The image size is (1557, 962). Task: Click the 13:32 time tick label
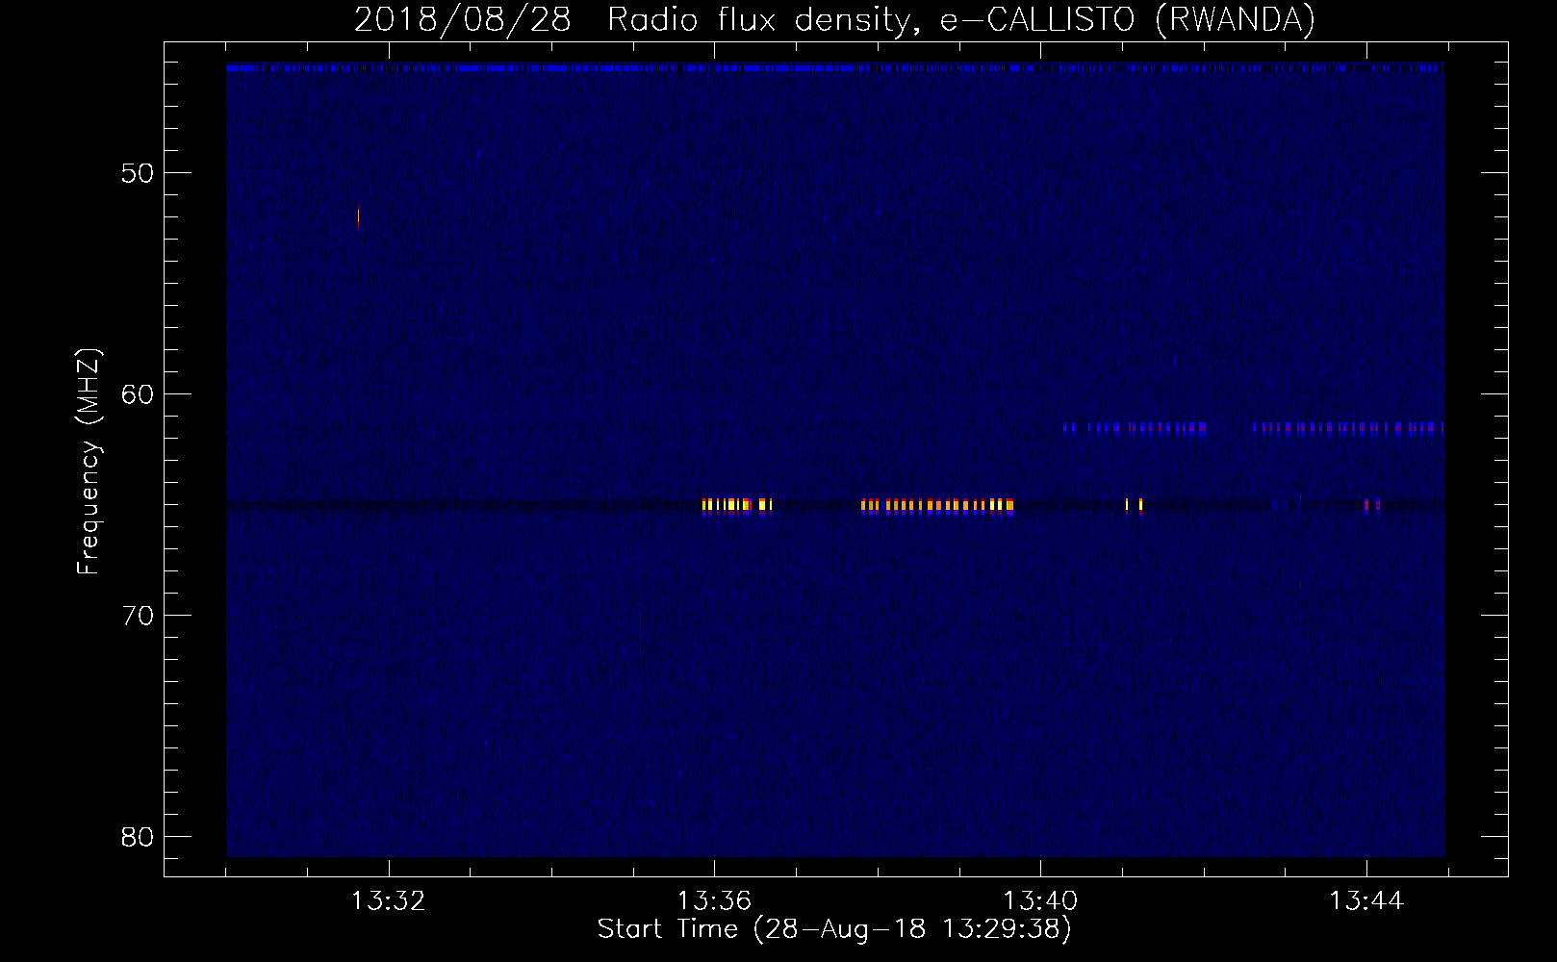(389, 901)
